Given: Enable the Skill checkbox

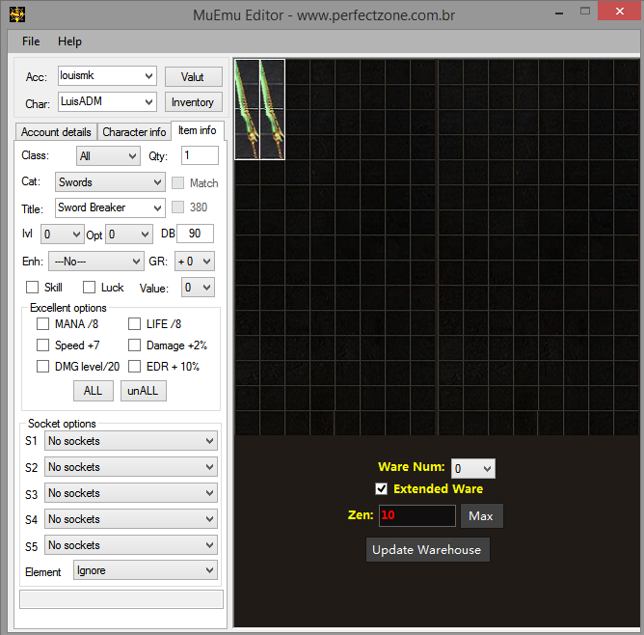Looking at the screenshot, I should (x=32, y=287).
